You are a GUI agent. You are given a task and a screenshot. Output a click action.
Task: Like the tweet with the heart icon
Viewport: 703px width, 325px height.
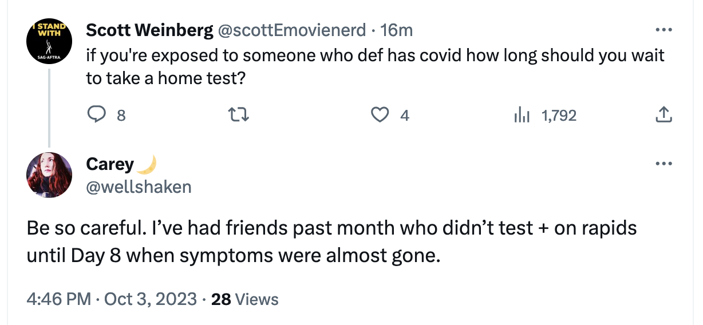click(x=380, y=116)
